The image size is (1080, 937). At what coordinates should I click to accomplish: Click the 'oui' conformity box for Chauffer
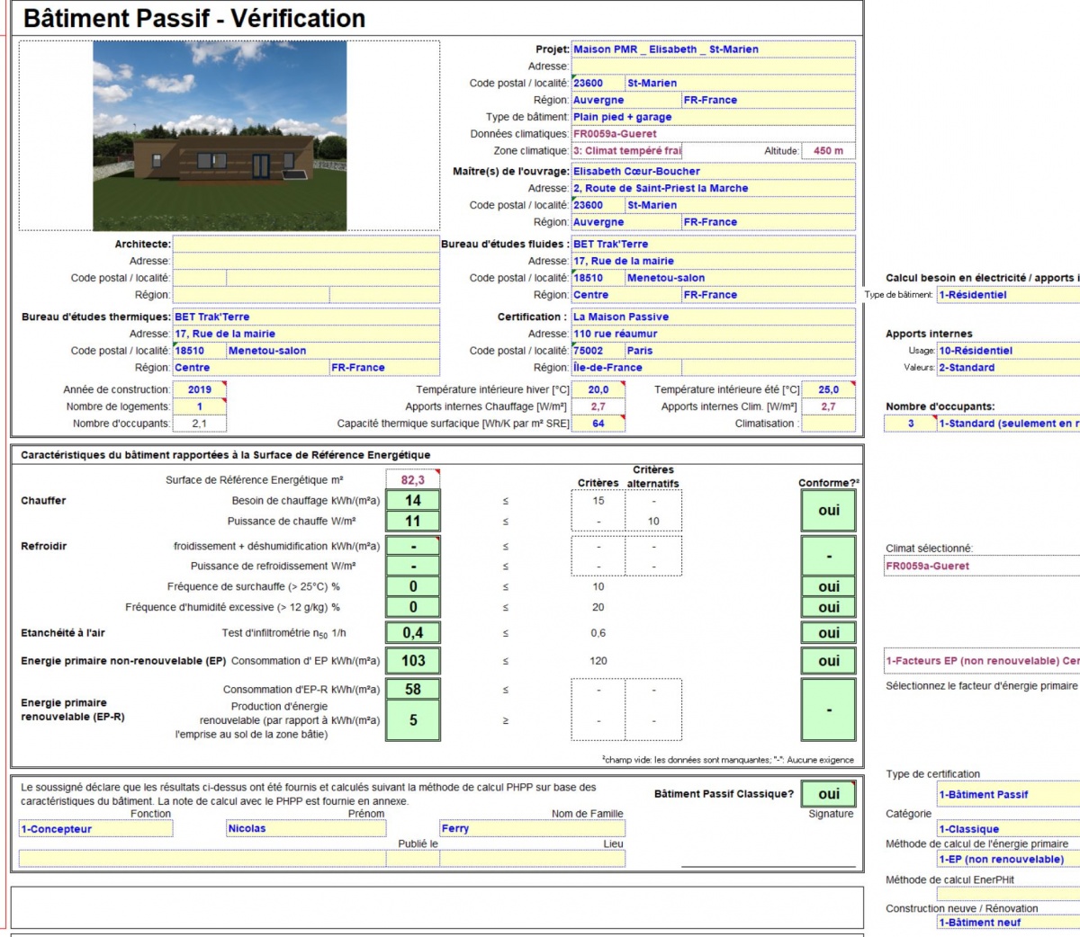829,511
